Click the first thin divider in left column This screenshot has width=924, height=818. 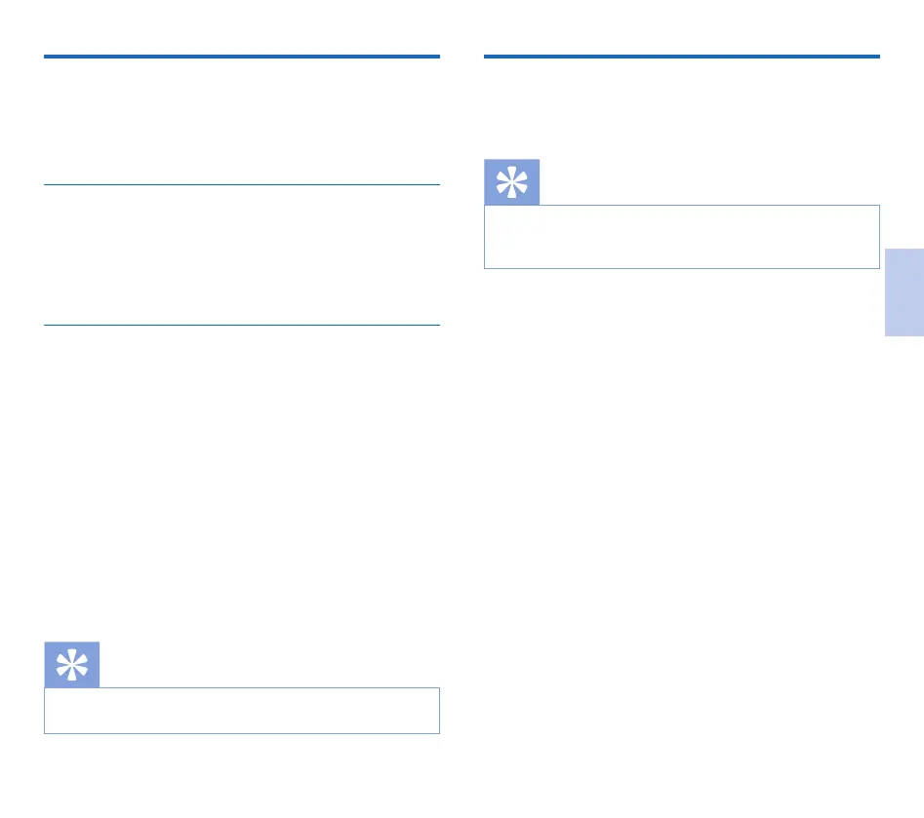click(x=242, y=184)
